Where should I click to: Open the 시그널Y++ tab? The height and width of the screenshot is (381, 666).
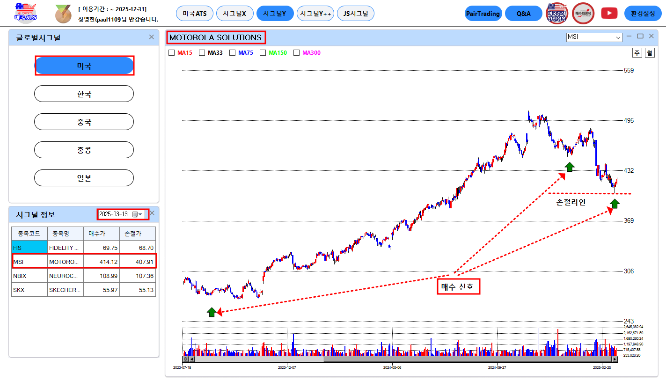point(315,14)
